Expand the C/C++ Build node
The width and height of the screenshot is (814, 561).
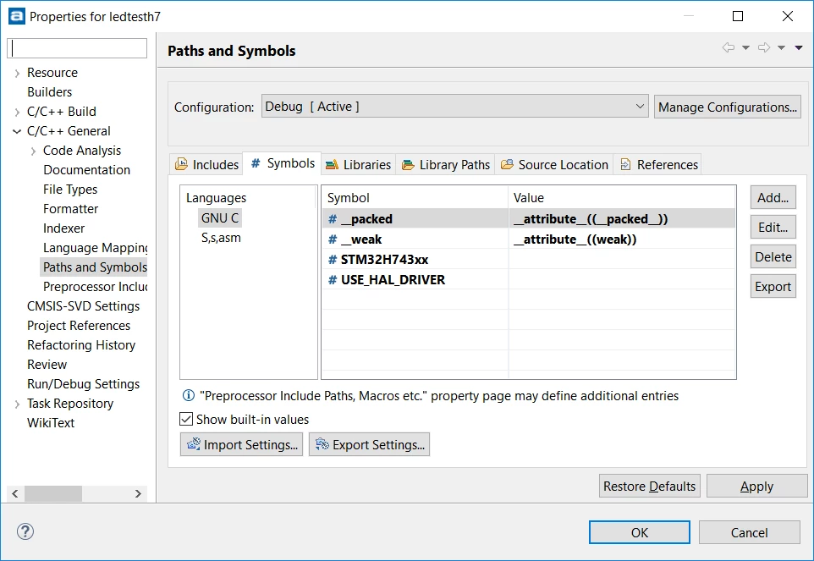point(17,112)
